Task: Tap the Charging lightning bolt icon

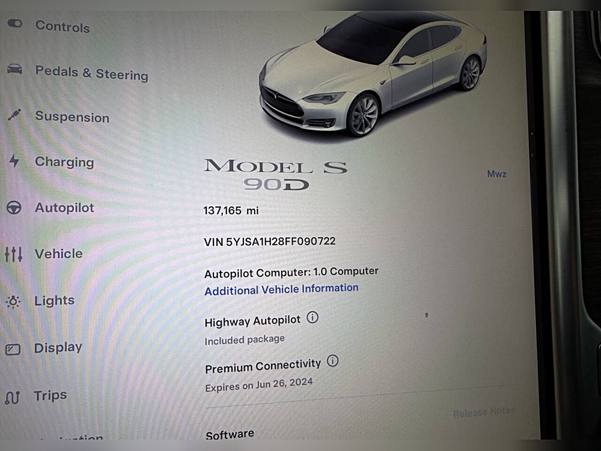Action: pos(14,161)
